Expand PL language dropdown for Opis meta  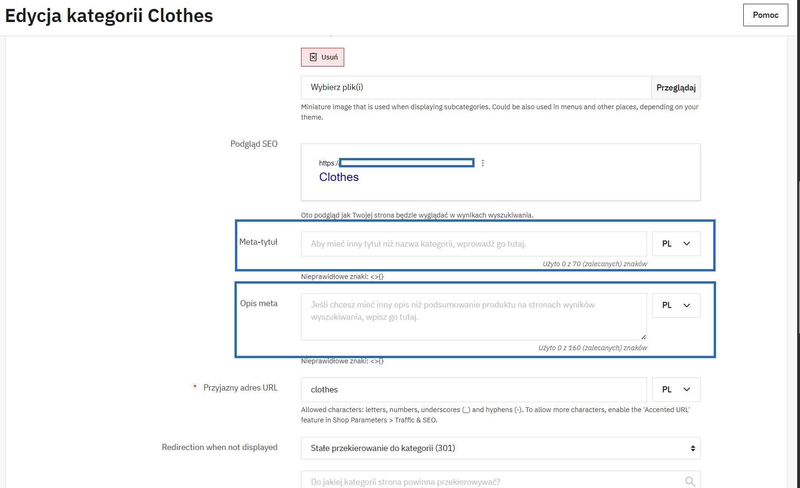click(x=676, y=306)
